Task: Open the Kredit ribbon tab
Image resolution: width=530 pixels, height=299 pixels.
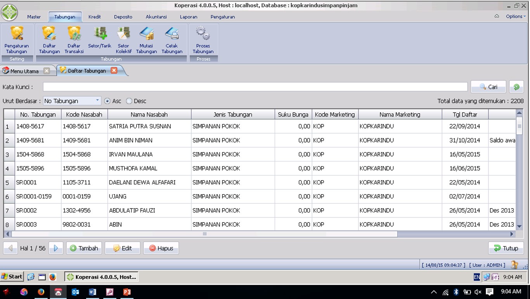Action: (x=94, y=17)
